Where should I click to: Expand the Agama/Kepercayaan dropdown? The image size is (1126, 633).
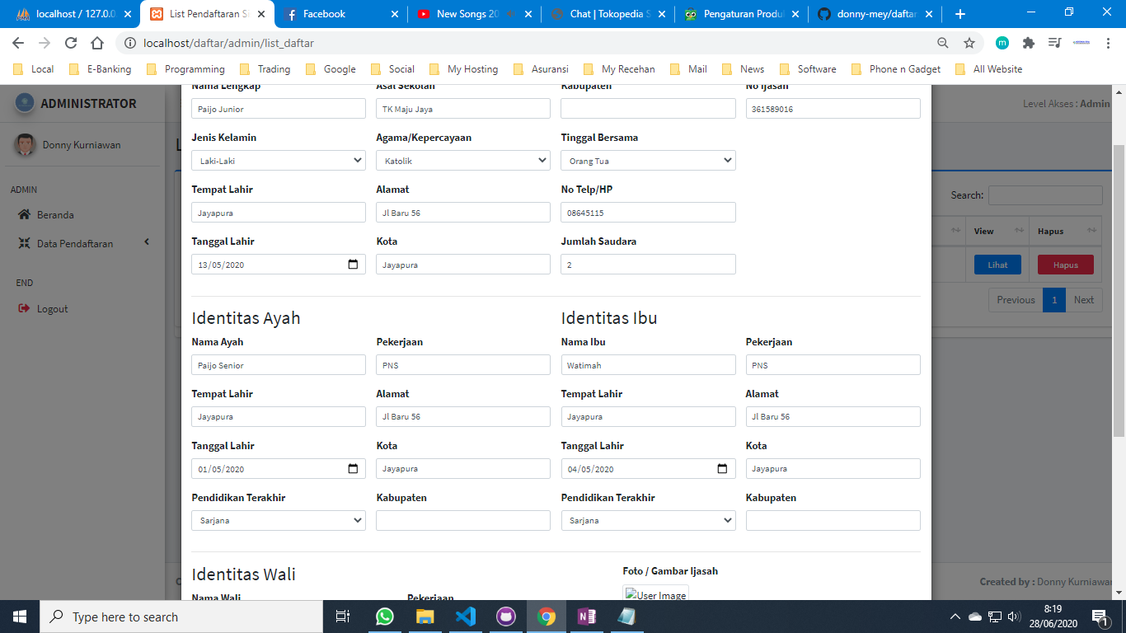(463, 161)
